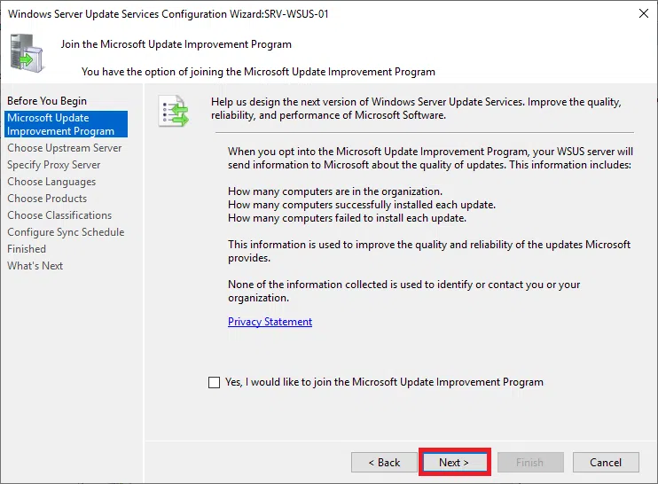Select Choose Upstream Server step
Viewport: 658px width, 484px height.
(64, 148)
